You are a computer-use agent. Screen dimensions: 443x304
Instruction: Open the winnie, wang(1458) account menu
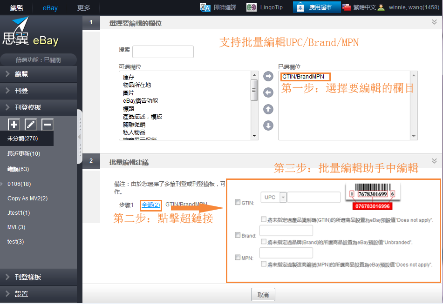pos(414,7)
